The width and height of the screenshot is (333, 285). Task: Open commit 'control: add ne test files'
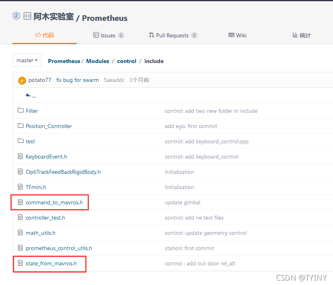click(x=194, y=218)
